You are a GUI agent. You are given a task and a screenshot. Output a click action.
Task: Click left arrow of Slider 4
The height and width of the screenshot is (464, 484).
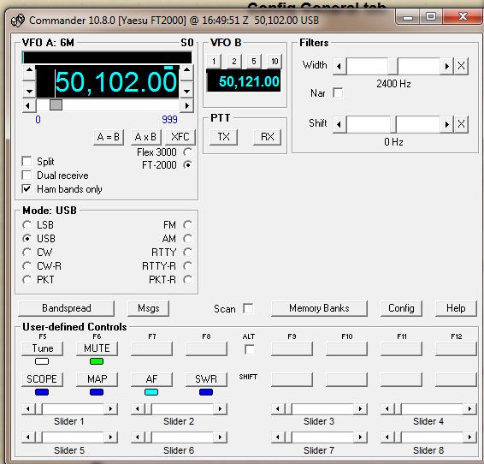point(387,409)
